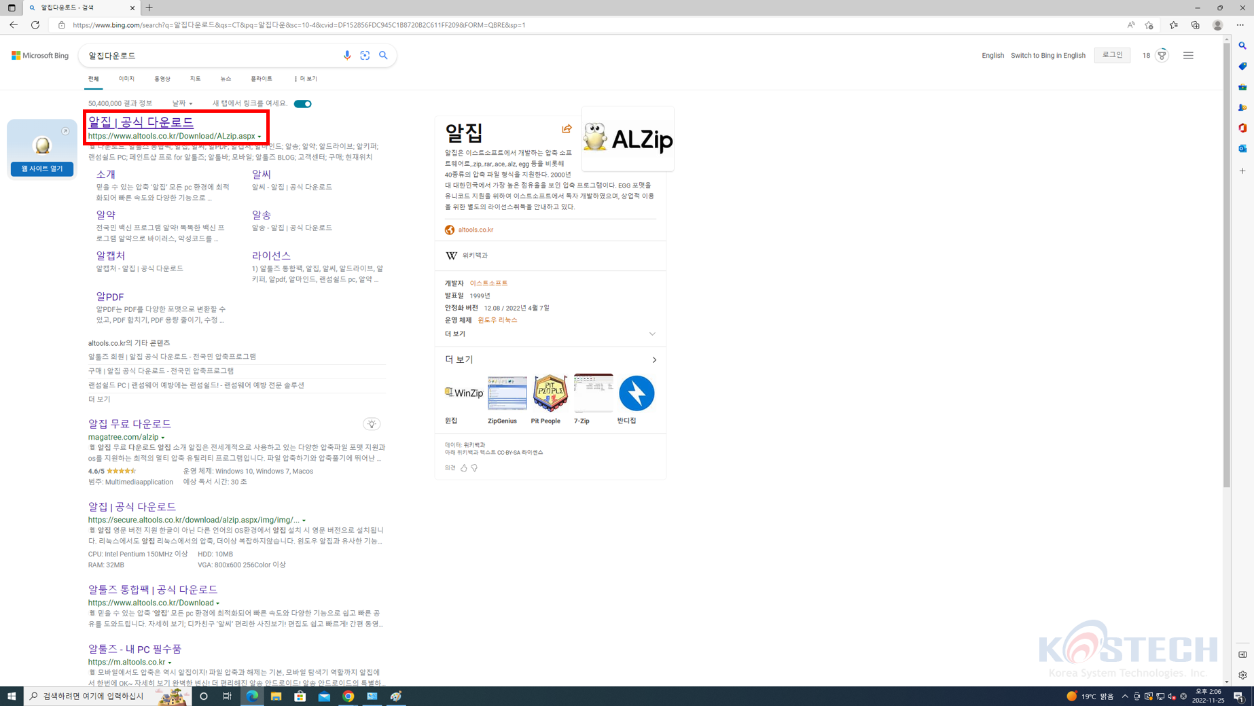Open File Explorer from taskbar
This screenshot has height=706, width=1254.
coord(276,696)
